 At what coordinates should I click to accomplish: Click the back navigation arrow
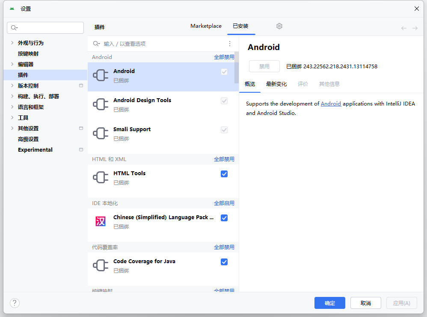[x=404, y=28]
